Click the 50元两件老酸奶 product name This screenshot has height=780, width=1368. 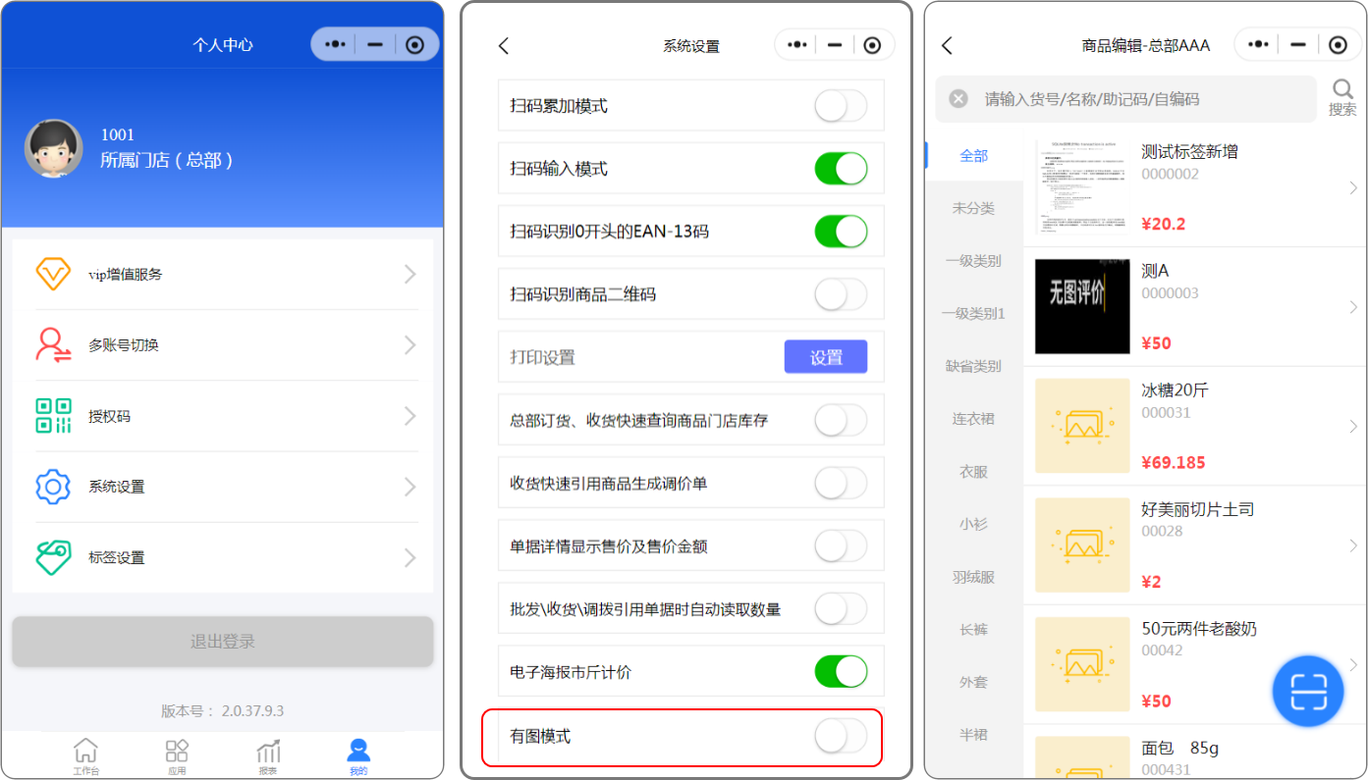click(x=1198, y=629)
